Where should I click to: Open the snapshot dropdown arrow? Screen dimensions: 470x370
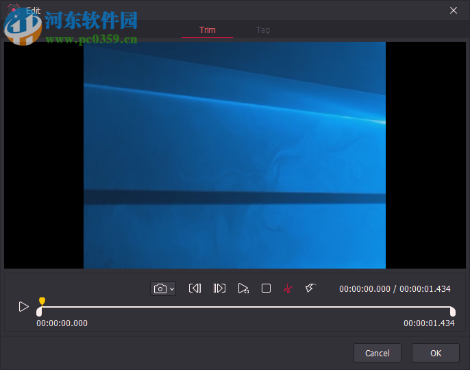point(172,289)
